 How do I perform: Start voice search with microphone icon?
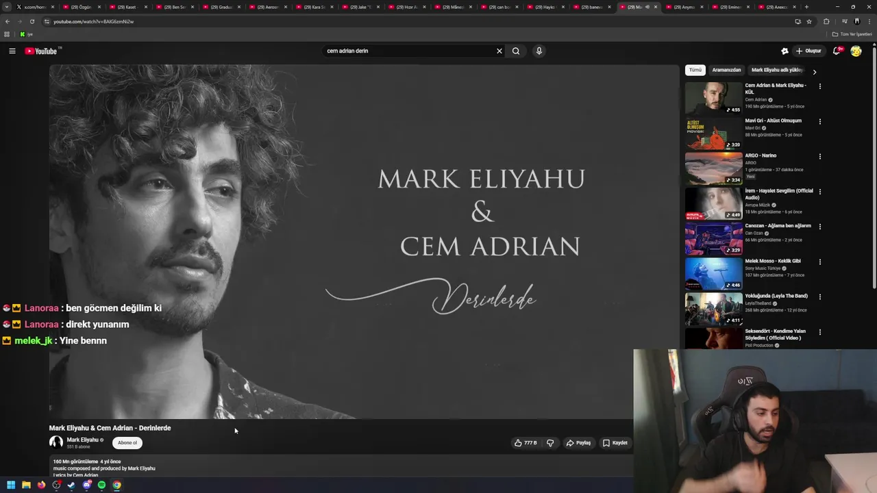point(539,51)
